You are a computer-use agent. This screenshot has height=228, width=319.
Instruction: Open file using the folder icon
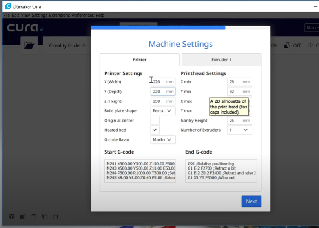[x=29, y=45]
